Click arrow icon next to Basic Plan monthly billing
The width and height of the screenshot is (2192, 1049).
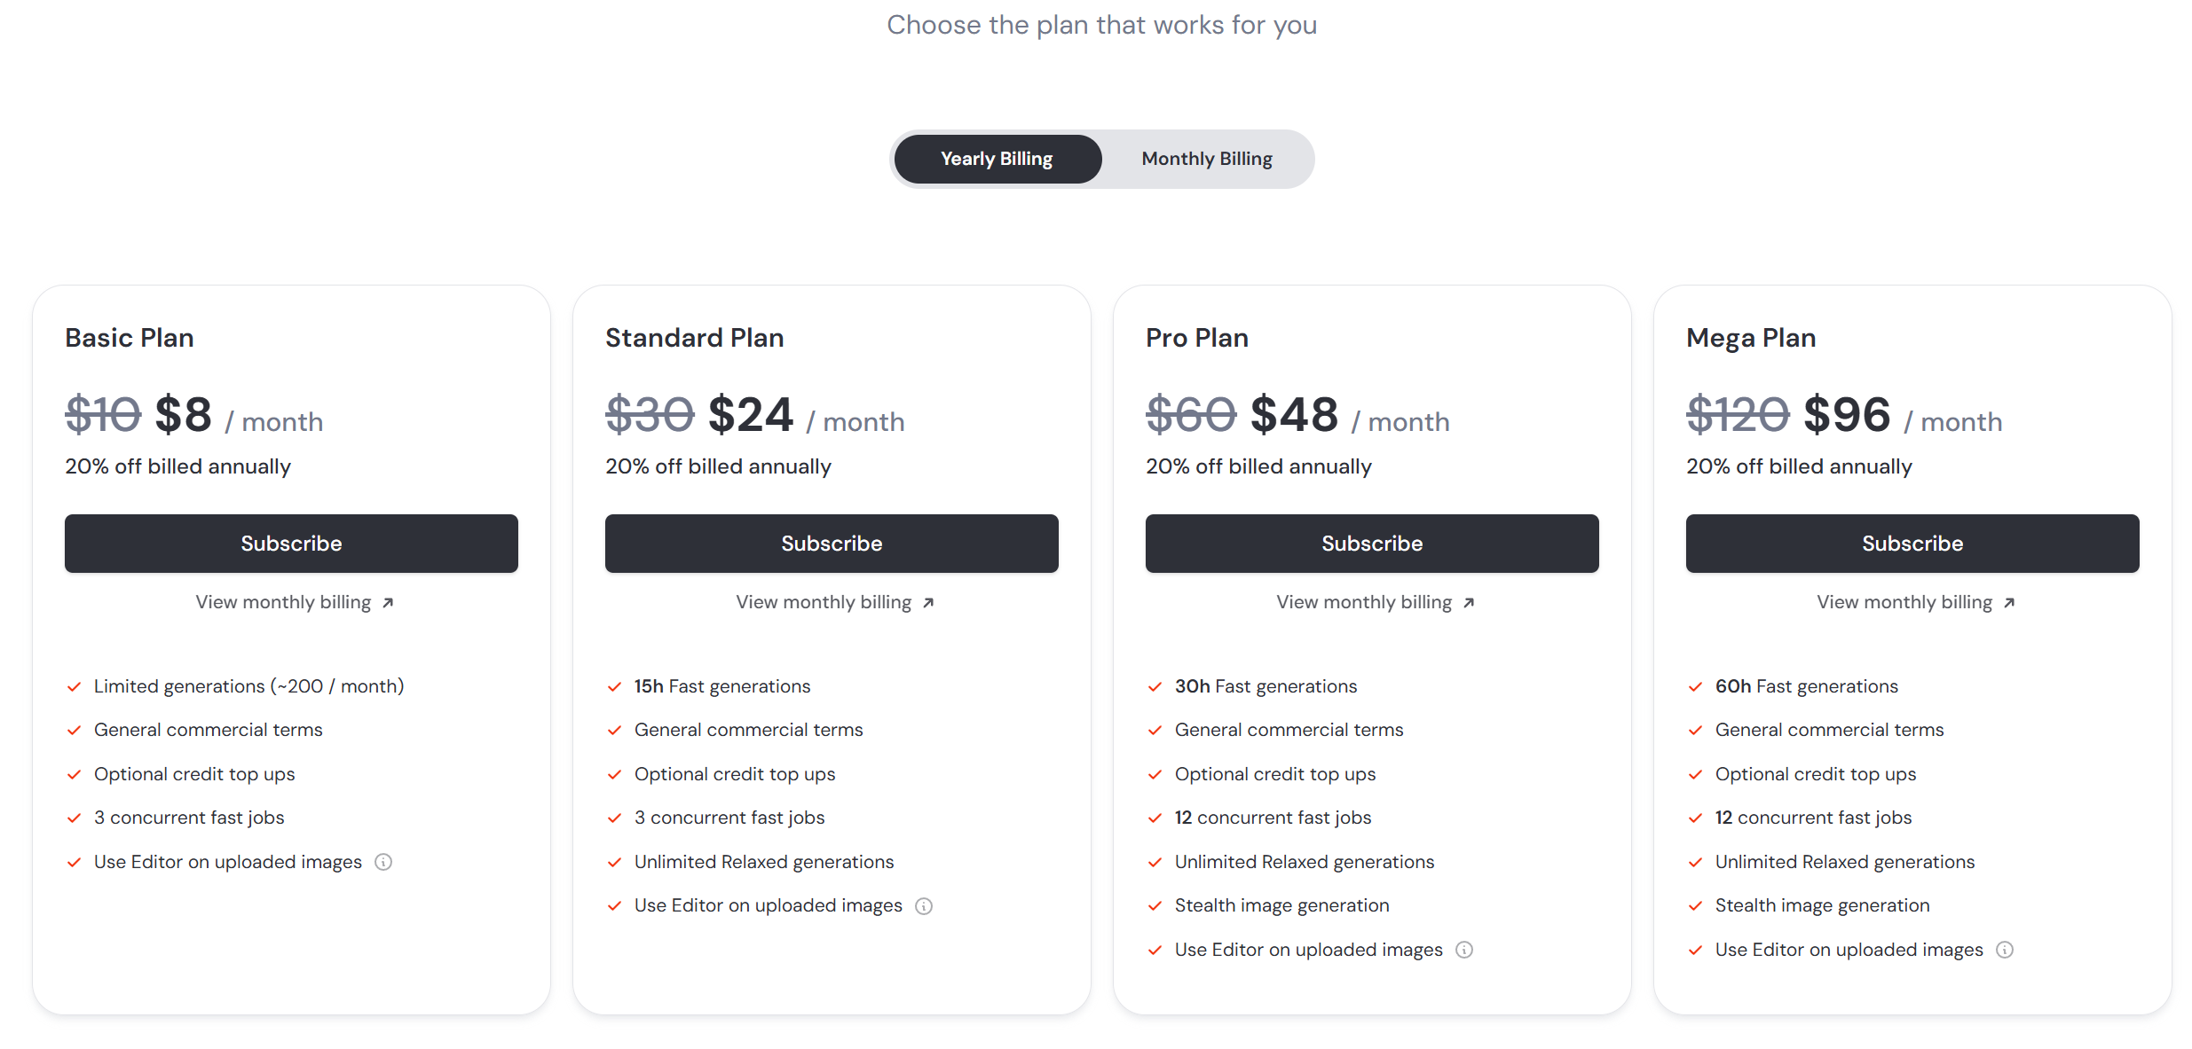coord(388,603)
